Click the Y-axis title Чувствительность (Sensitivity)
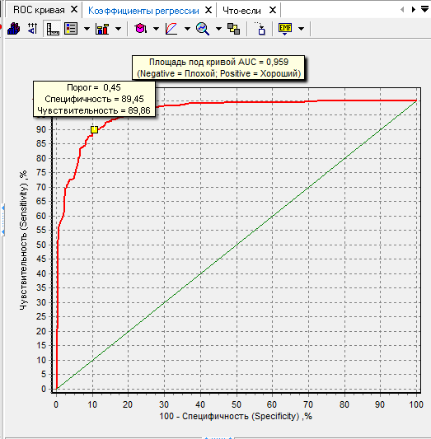This screenshot has height=439, width=431. pos(24,241)
